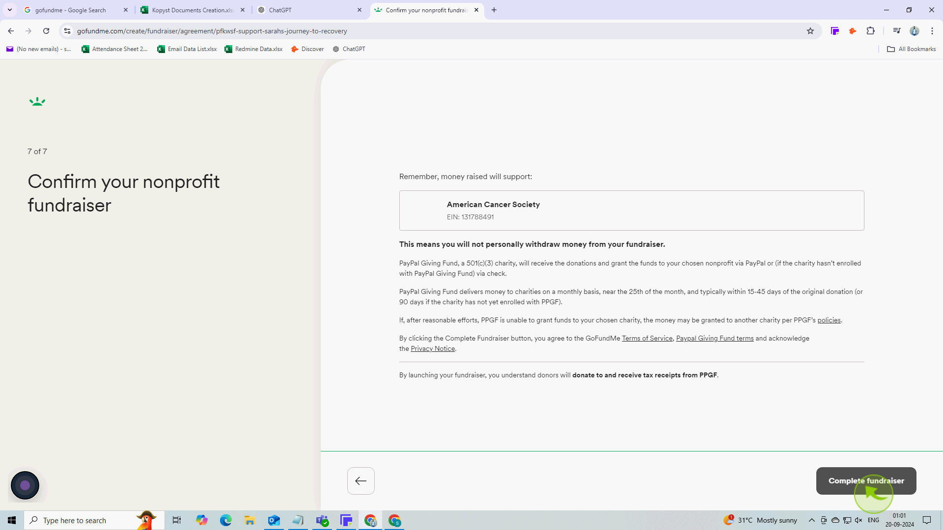Open the tab search dropdown
This screenshot has width=943, height=530.
(x=10, y=10)
